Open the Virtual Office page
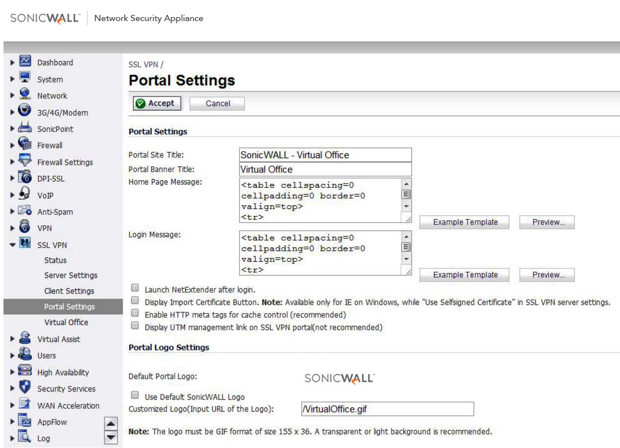620x448 pixels. coord(66,322)
